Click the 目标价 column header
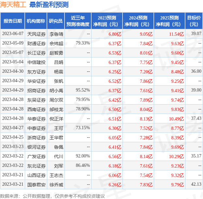203x199 pixels. [x=194, y=21]
